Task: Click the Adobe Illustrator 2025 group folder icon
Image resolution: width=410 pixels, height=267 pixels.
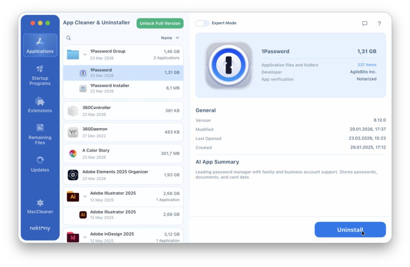Action: tap(73, 196)
